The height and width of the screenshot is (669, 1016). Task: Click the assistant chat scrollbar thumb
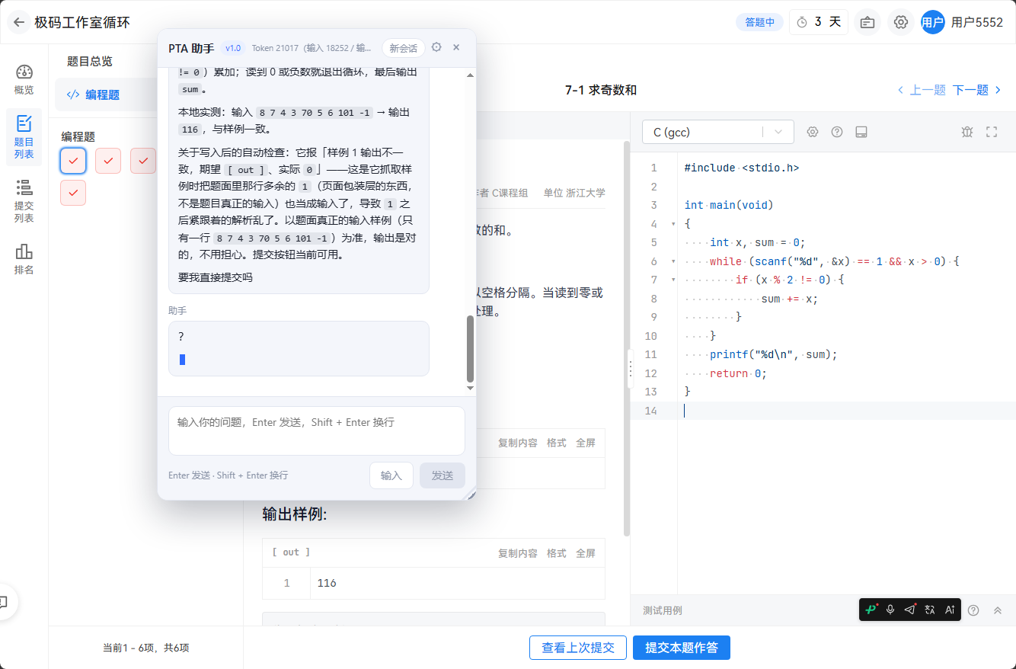coord(470,349)
